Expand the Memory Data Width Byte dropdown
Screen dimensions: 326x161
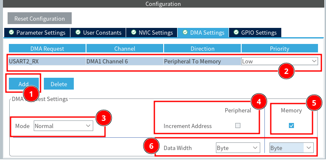pyautogui.click(x=291, y=147)
